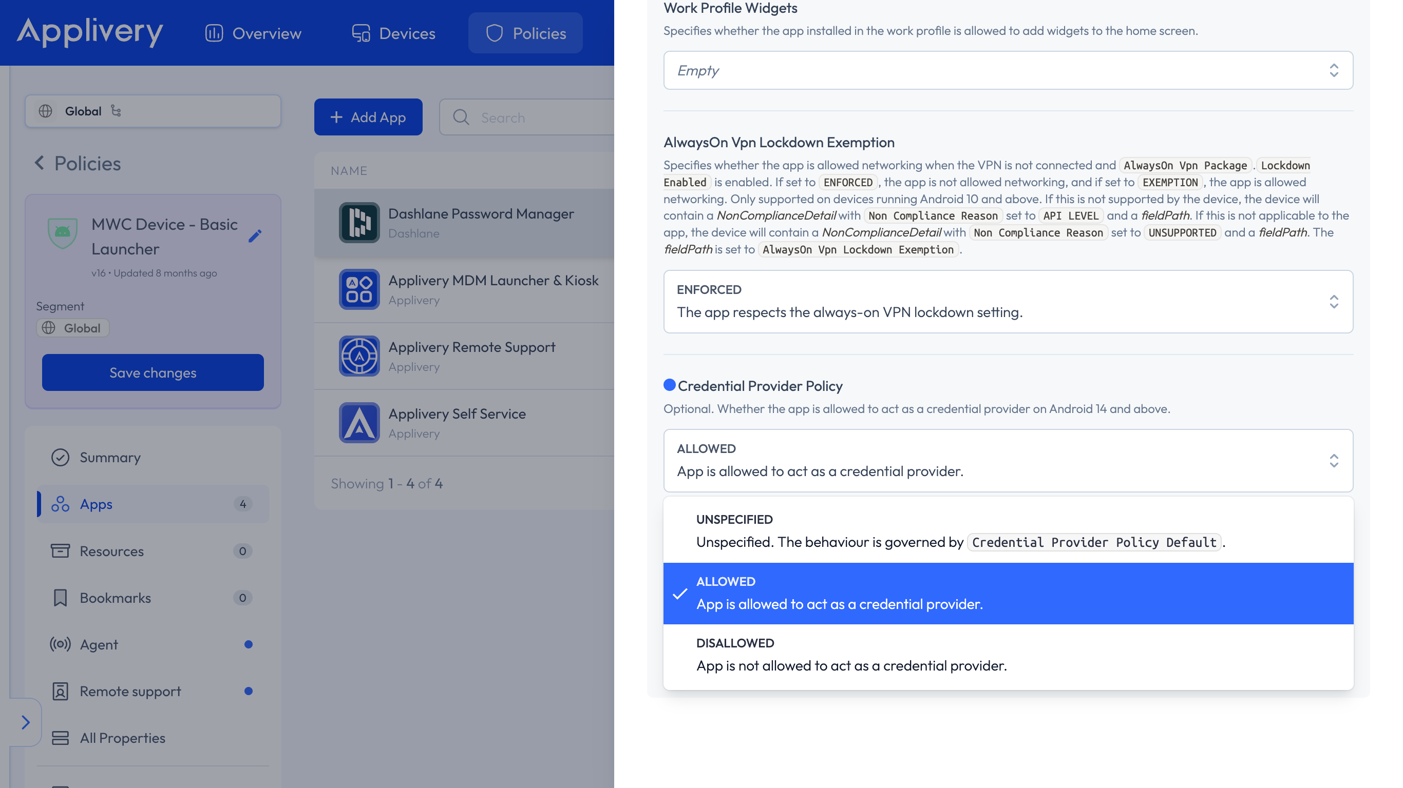
Task: Open the Overview tab
Action: tap(253, 33)
